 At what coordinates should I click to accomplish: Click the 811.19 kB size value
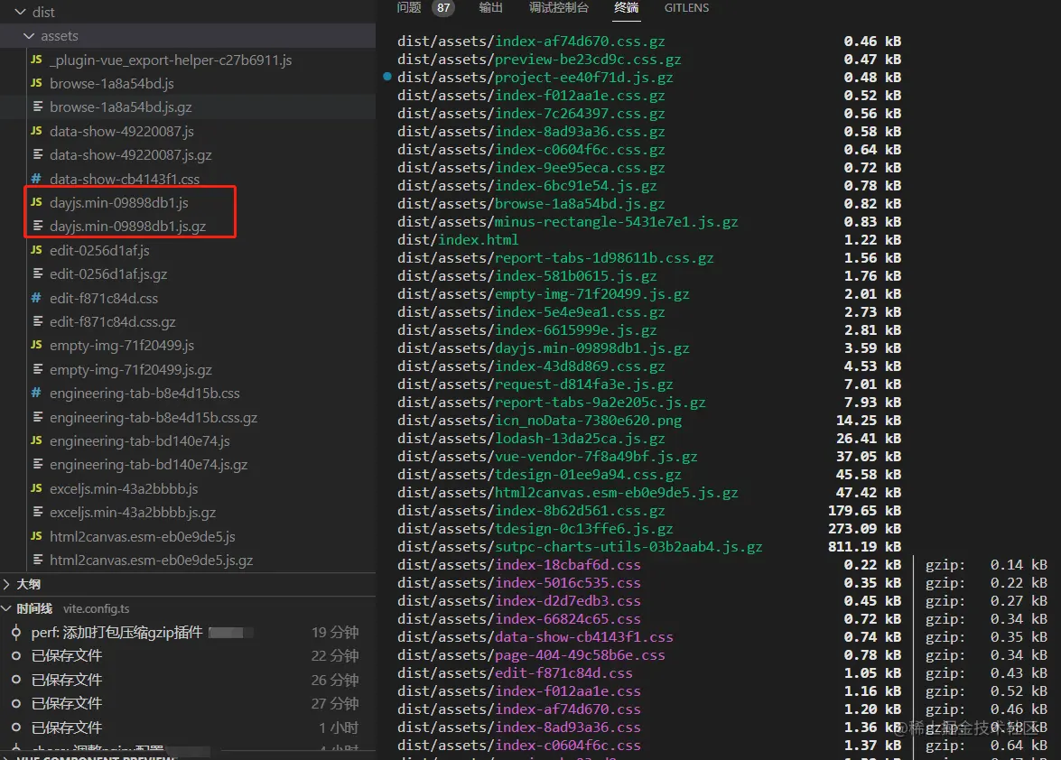tap(864, 546)
